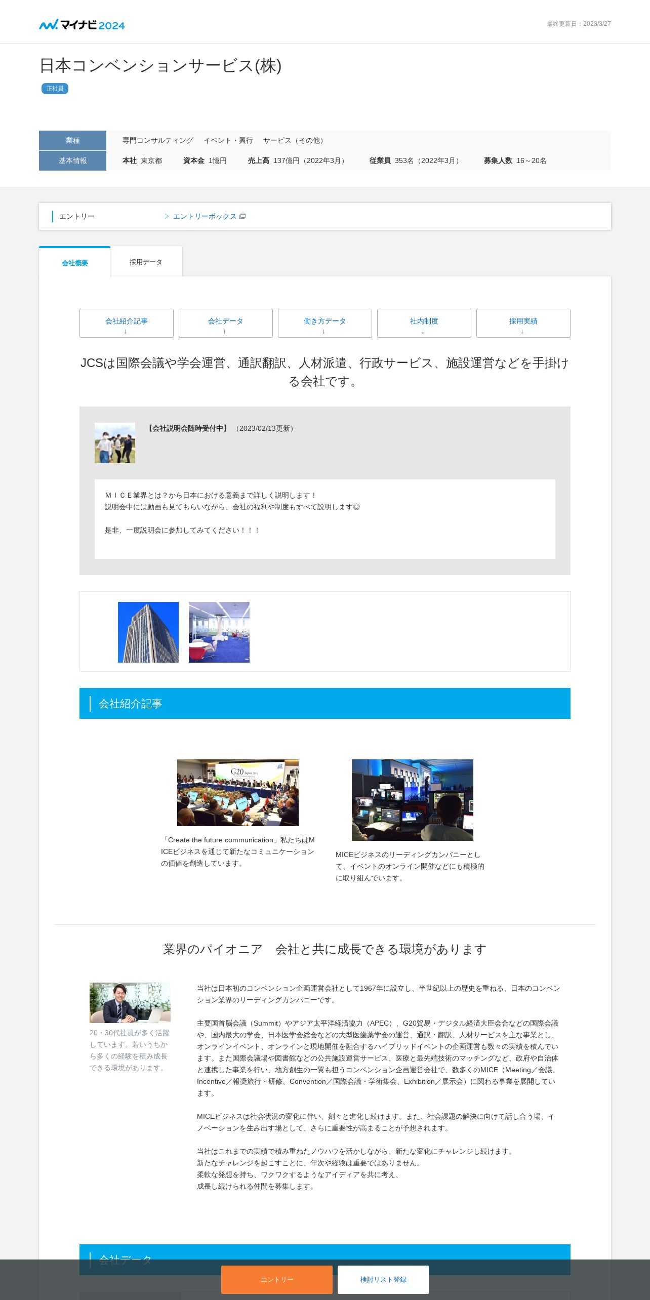Click the photo of employees walking outdoors
Screen dimensions: 650x1300
pyautogui.click(x=115, y=443)
